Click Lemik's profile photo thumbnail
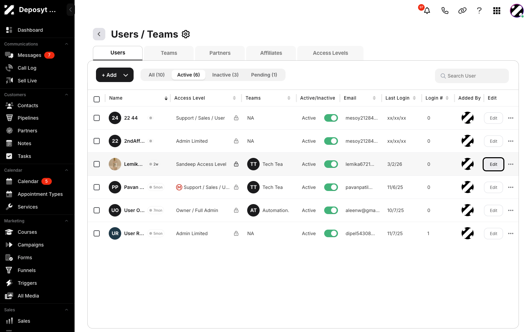The image size is (532, 332). pyautogui.click(x=115, y=164)
